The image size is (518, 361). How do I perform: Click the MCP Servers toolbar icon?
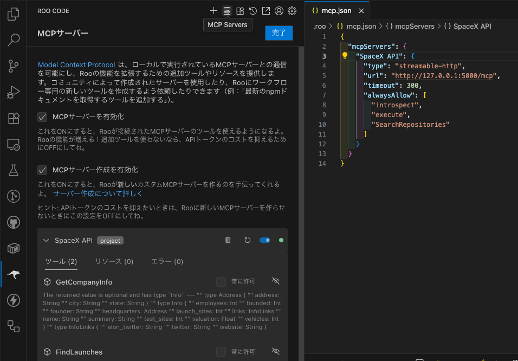226,11
